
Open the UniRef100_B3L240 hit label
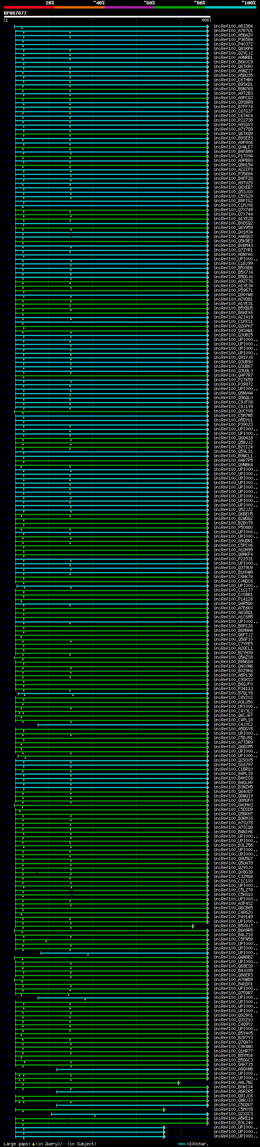(x=233, y=1123)
